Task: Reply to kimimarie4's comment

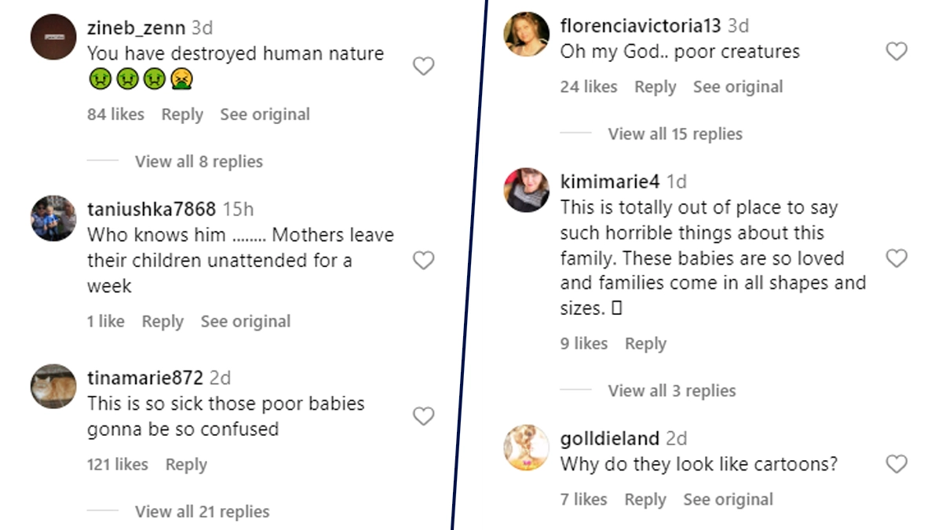Action: [x=645, y=344]
